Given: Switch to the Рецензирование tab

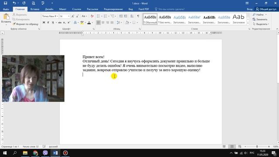Looking at the screenshot, I should pos(113,9).
